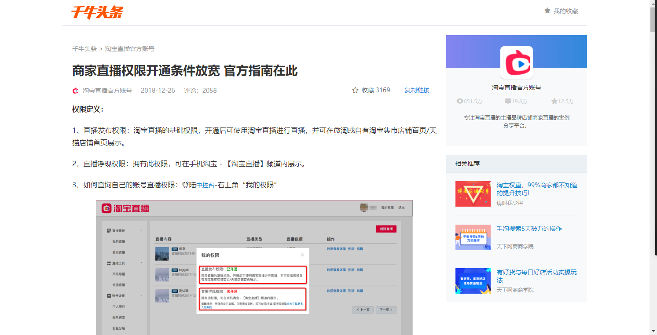Click the scrollbar up arrow

click(x=653, y=4)
